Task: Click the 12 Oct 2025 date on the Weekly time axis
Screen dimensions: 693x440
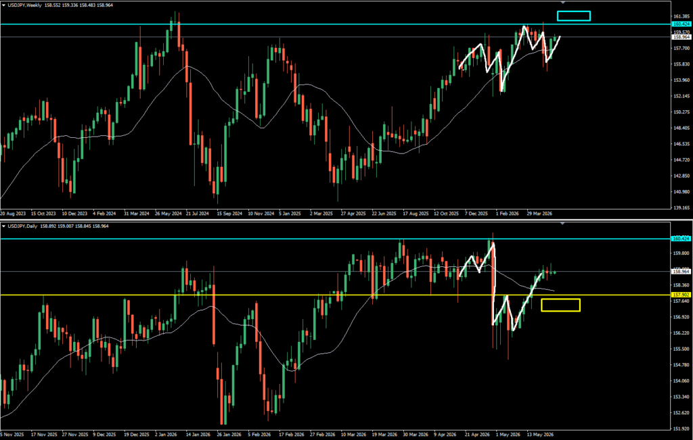Action: click(x=447, y=213)
